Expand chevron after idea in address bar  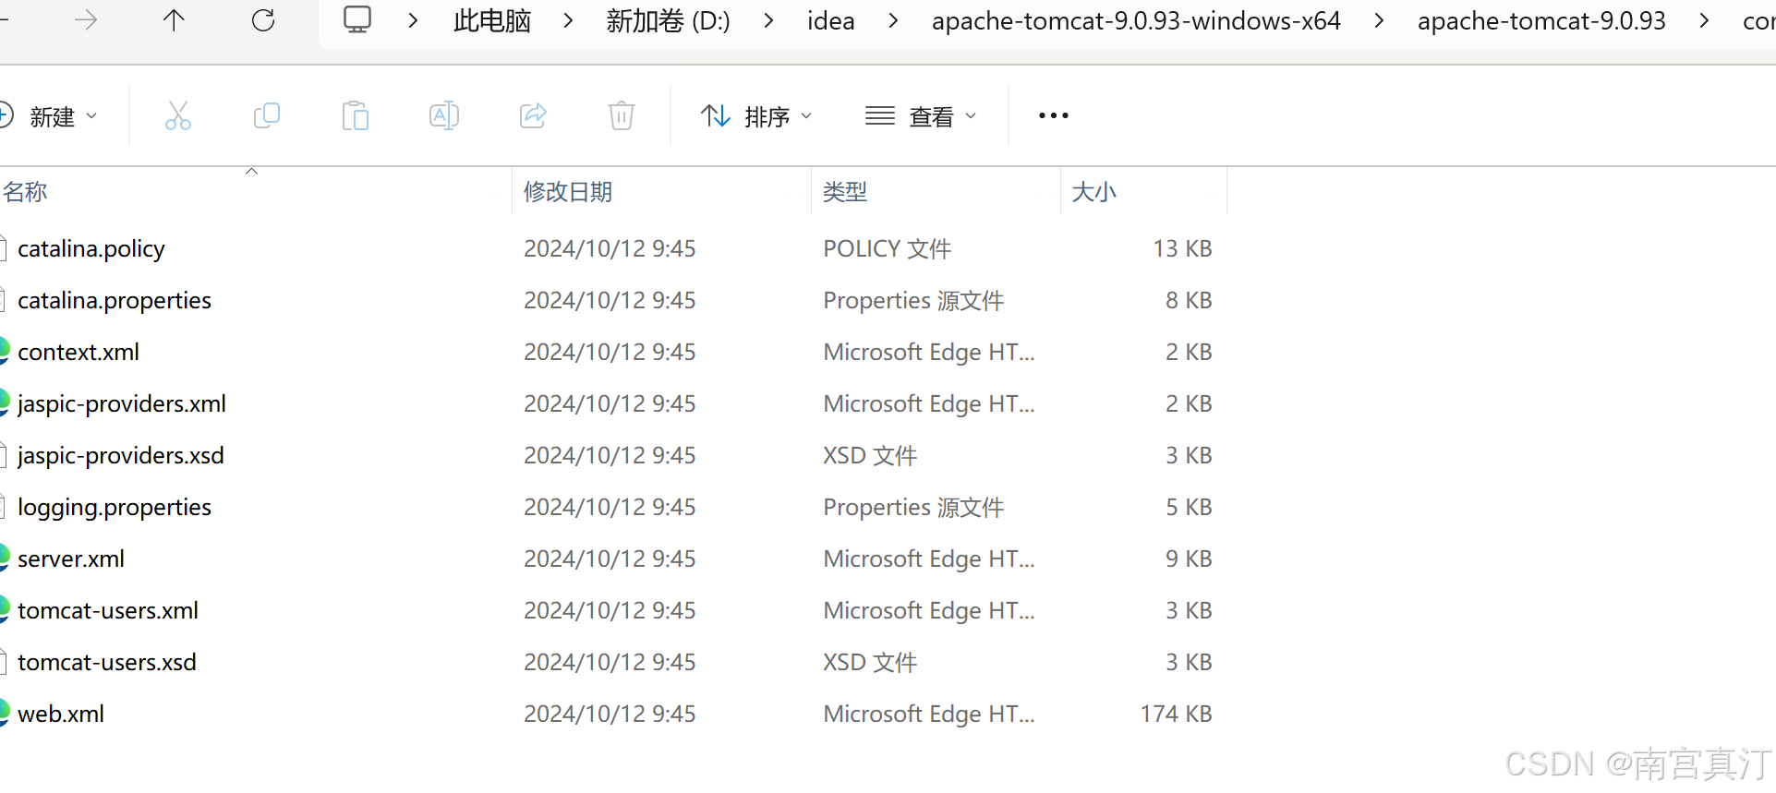[x=893, y=20]
